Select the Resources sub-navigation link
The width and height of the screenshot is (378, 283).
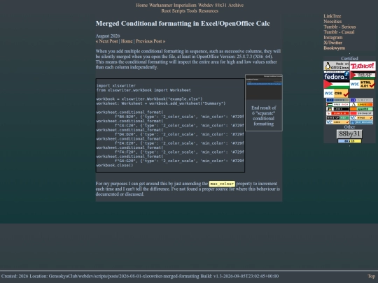coord(209,10)
